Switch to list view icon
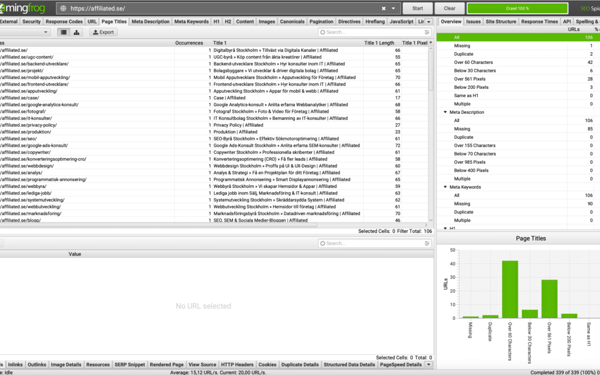The height and width of the screenshot is (375, 600). point(63,32)
